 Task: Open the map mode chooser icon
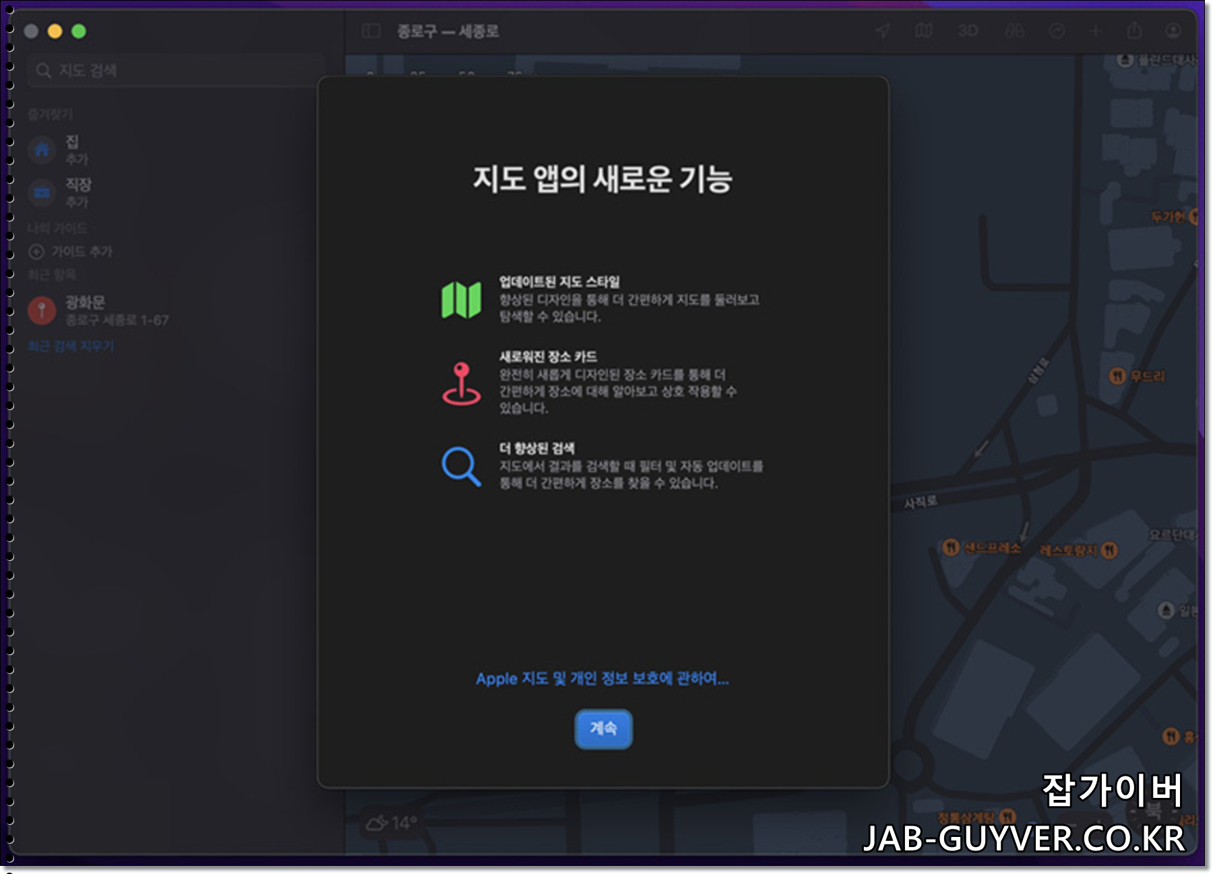[x=925, y=32]
